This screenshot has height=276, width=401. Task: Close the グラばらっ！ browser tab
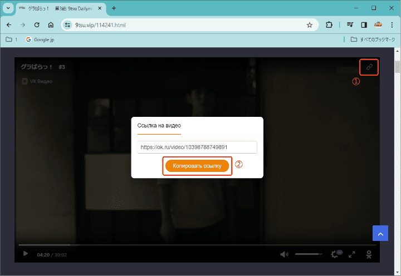[x=100, y=8]
